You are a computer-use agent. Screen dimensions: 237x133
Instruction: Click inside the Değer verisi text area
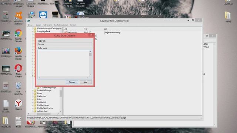point(63,63)
